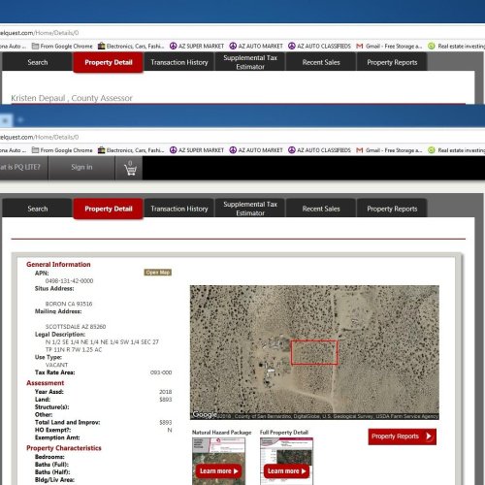Click the aerial satellite map image
Image resolution: width=485 pixels, height=485 pixels.
(314, 352)
